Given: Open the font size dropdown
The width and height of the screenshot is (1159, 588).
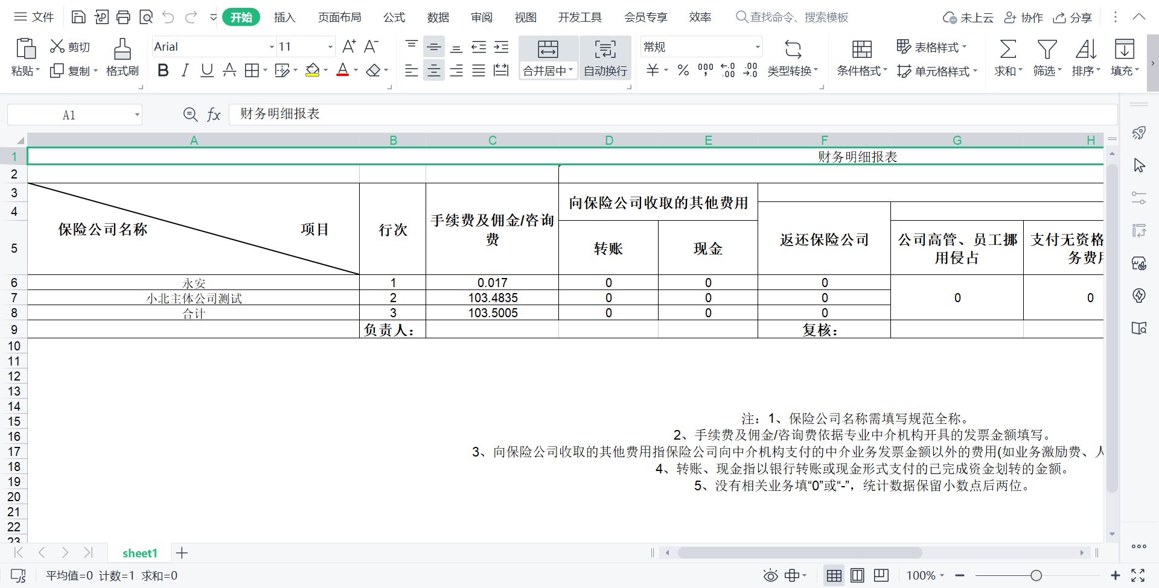Looking at the screenshot, I should pyautogui.click(x=330, y=46).
